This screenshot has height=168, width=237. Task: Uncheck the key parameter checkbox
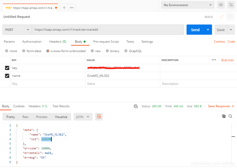[7, 68]
